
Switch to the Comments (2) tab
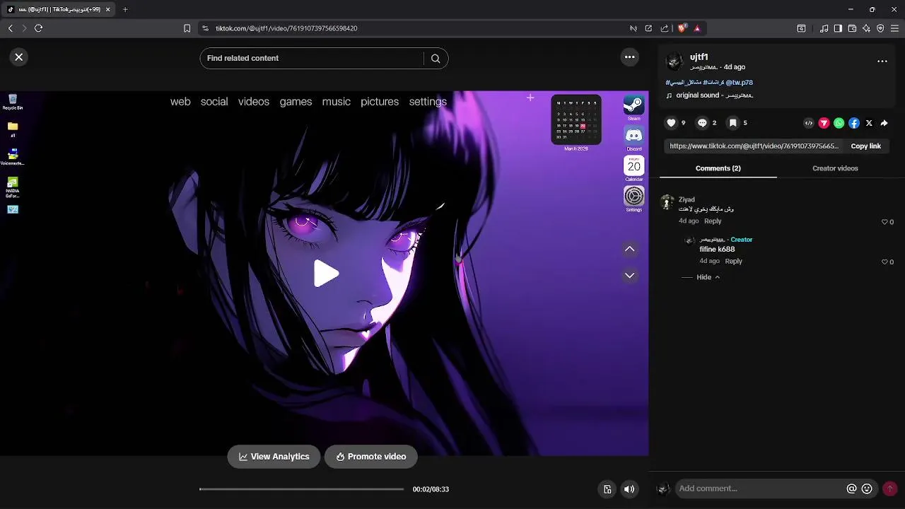tap(718, 168)
